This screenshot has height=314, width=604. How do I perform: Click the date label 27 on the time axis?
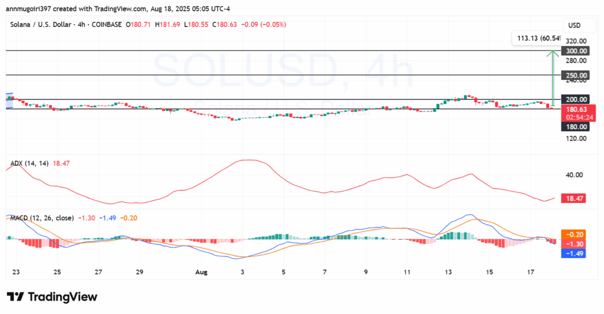point(99,272)
